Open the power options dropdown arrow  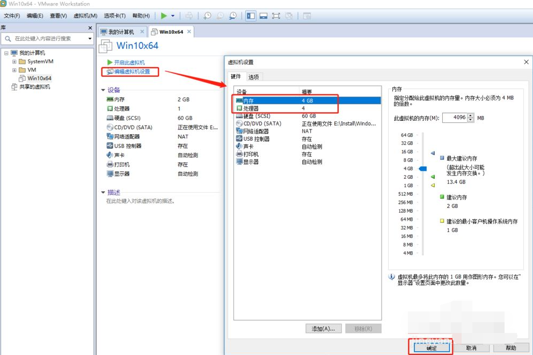173,16
